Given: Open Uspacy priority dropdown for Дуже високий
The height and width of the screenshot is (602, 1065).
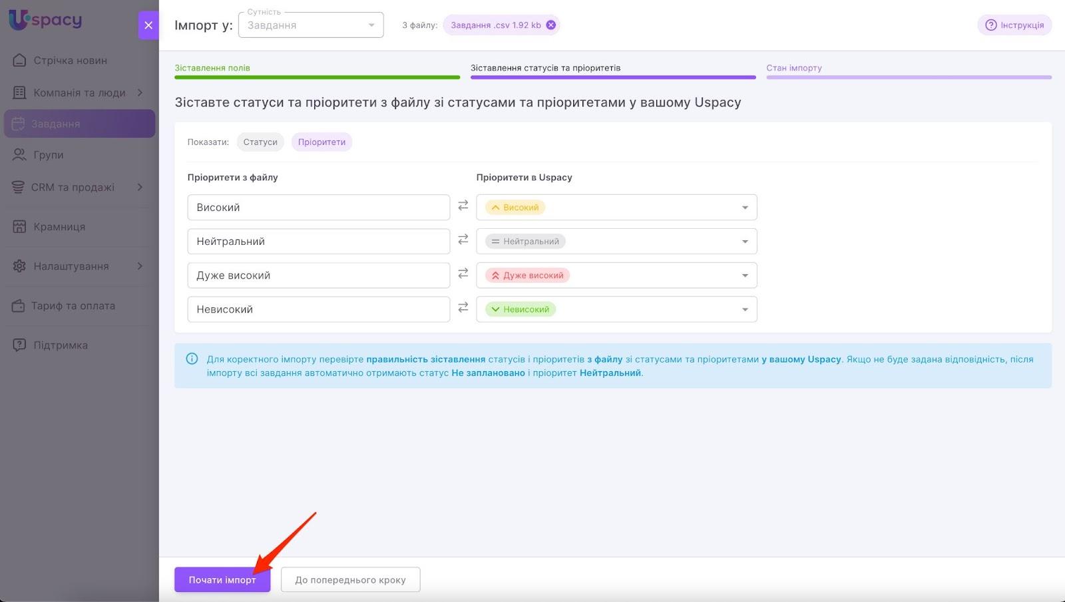Looking at the screenshot, I should 616,275.
